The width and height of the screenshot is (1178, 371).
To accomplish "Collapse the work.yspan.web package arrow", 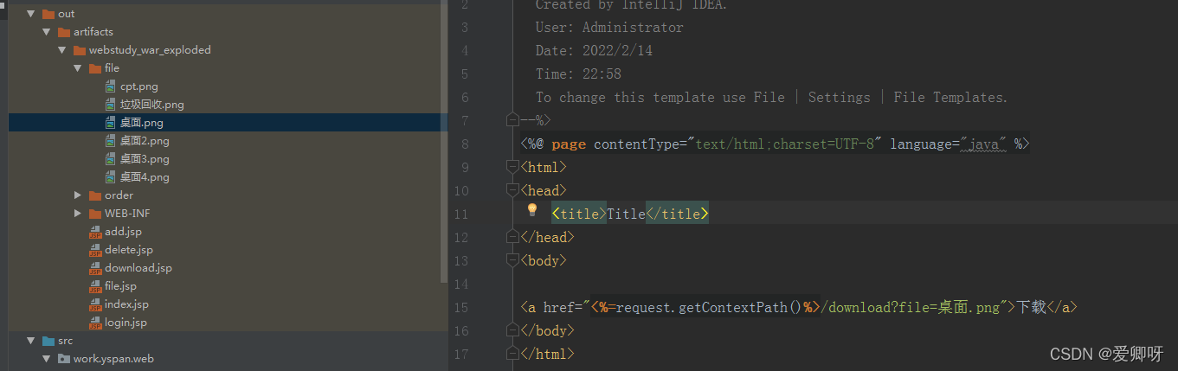I will 47,359.
